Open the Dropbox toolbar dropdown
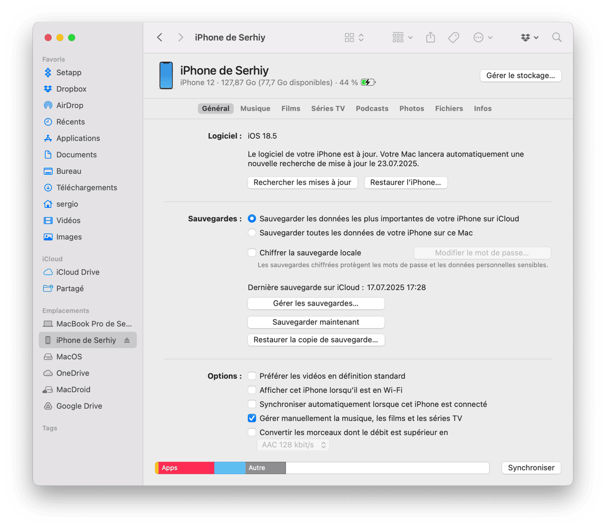 point(529,37)
